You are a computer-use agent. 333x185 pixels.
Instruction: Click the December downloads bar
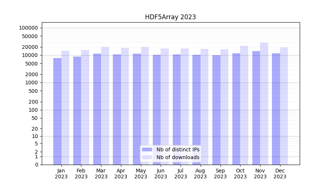(x=284, y=106)
